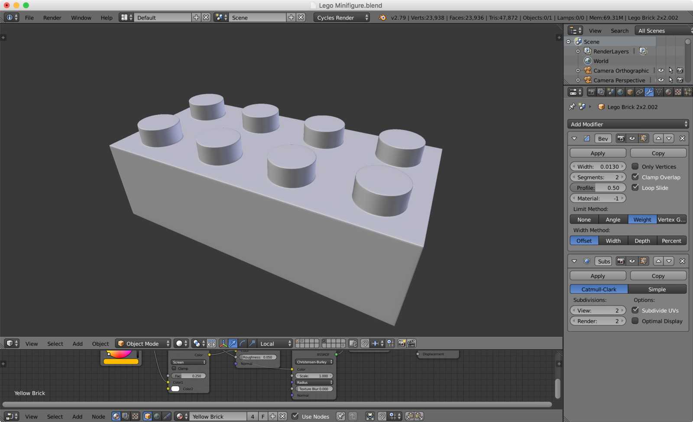Toggle Subsurf modifier render camera visibility
The image size is (693, 422).
[x=621, y=261]
